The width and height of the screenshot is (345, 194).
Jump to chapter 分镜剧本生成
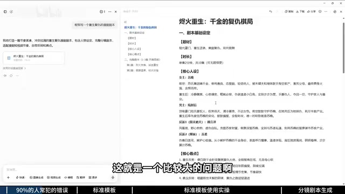pyautogui.click(x=315, y=190)
